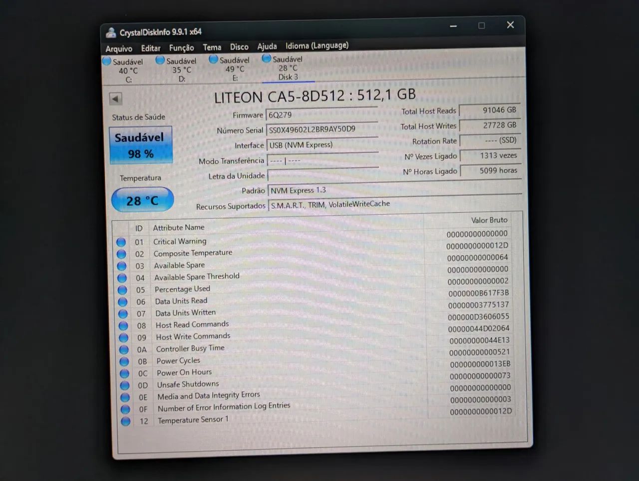Click Total Host Reads value 91046 GB

coord(489,110)
